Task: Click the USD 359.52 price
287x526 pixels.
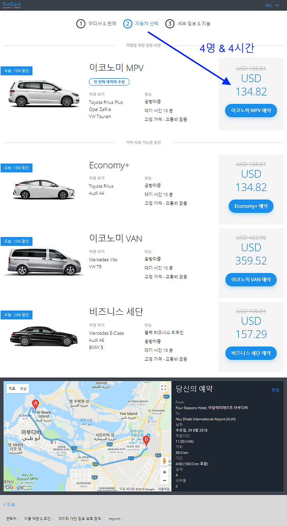Action: click(x=251, y=254)
